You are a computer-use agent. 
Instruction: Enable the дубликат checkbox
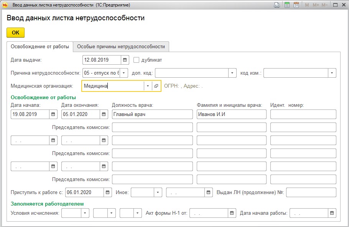coord(136,60)
